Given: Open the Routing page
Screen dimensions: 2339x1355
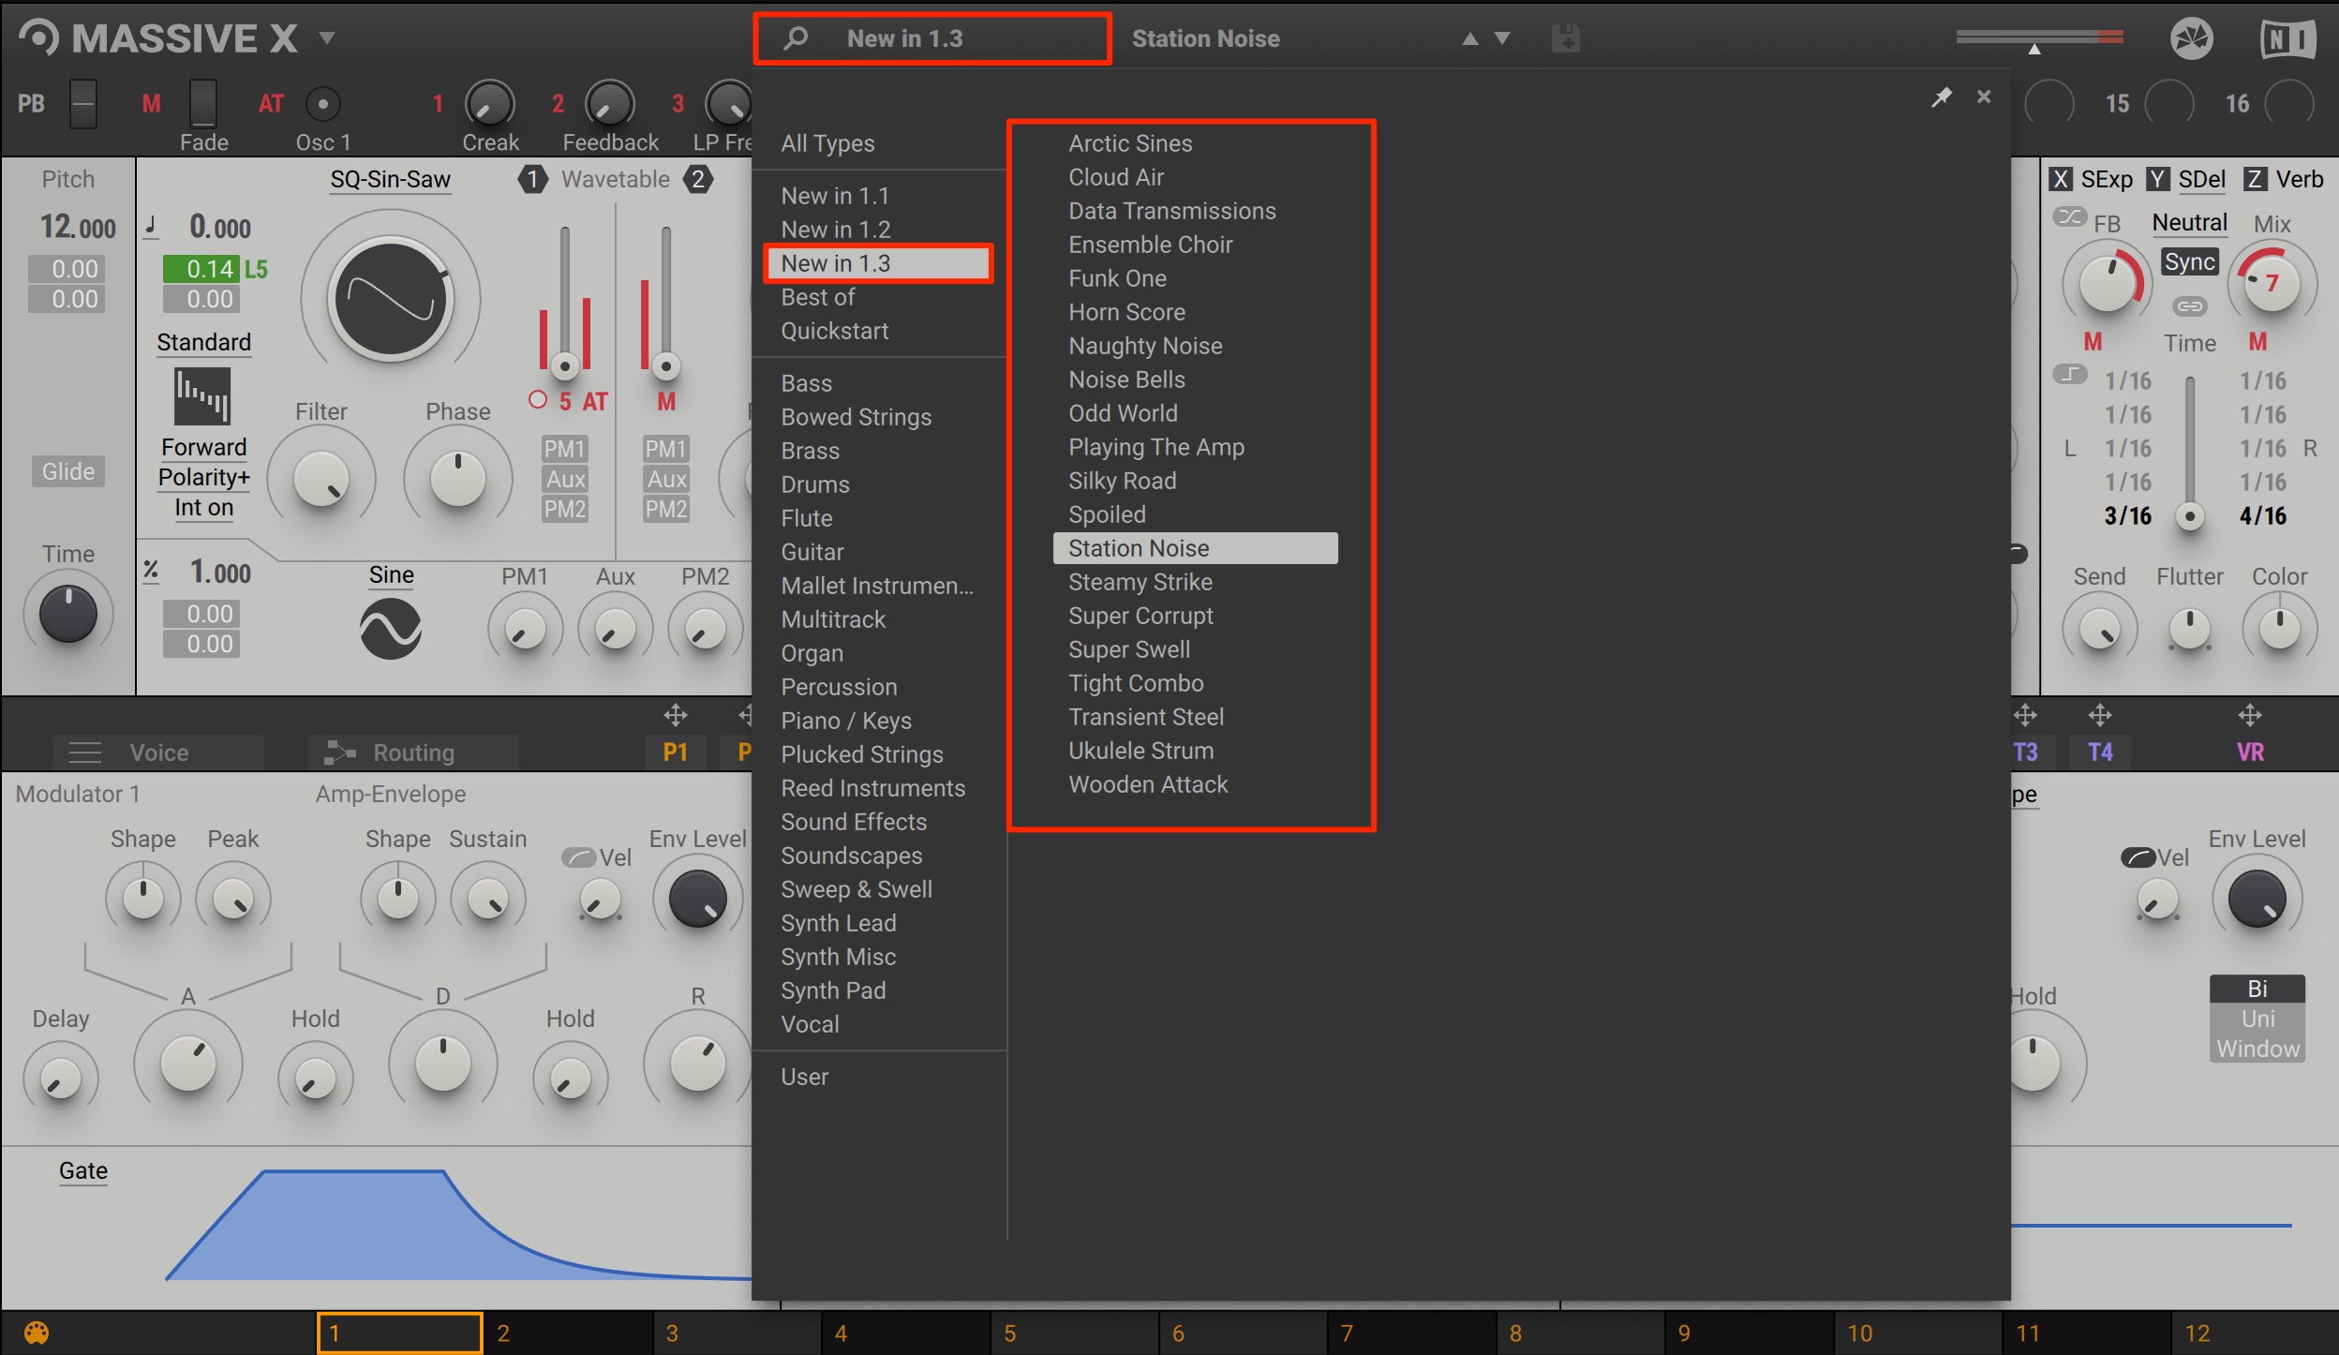Looking at the screenshot, I should point(413,752).
